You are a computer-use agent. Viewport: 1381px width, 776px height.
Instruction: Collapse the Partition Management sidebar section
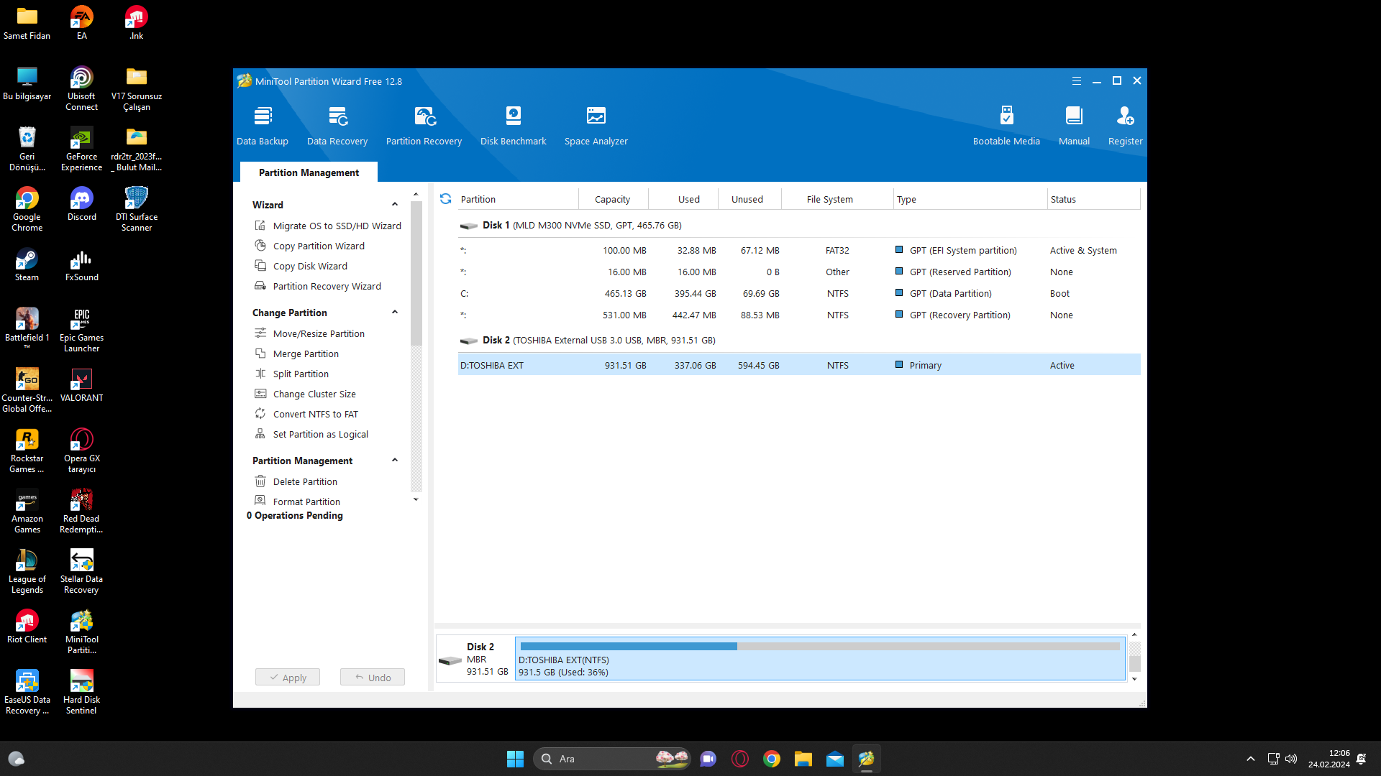coord(395,461)
